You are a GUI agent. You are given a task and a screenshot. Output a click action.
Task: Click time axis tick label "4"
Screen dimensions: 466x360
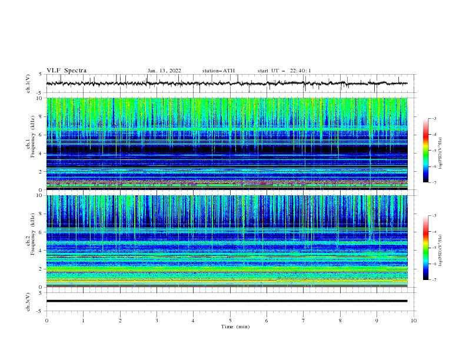click(193, 321)
